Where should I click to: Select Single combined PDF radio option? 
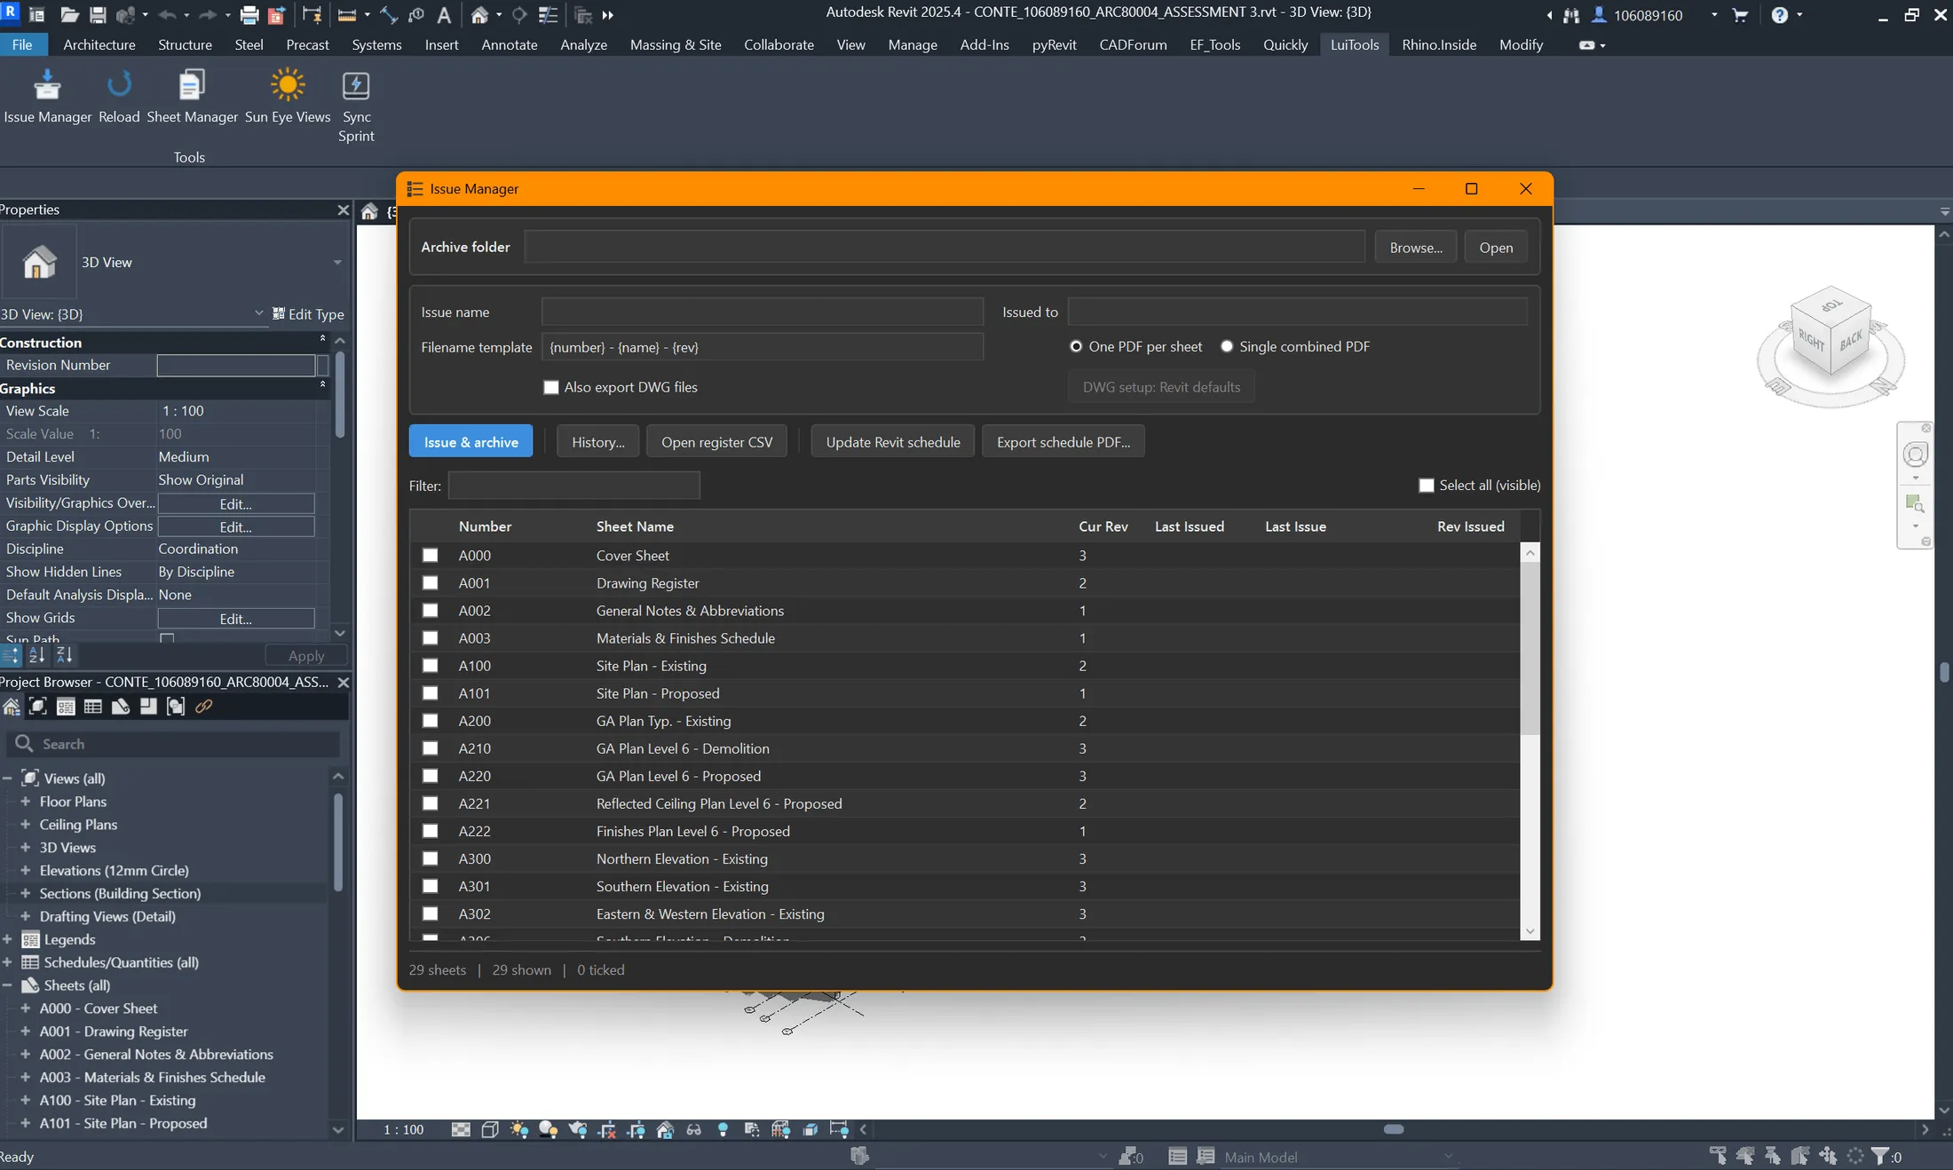(1227, 346)
